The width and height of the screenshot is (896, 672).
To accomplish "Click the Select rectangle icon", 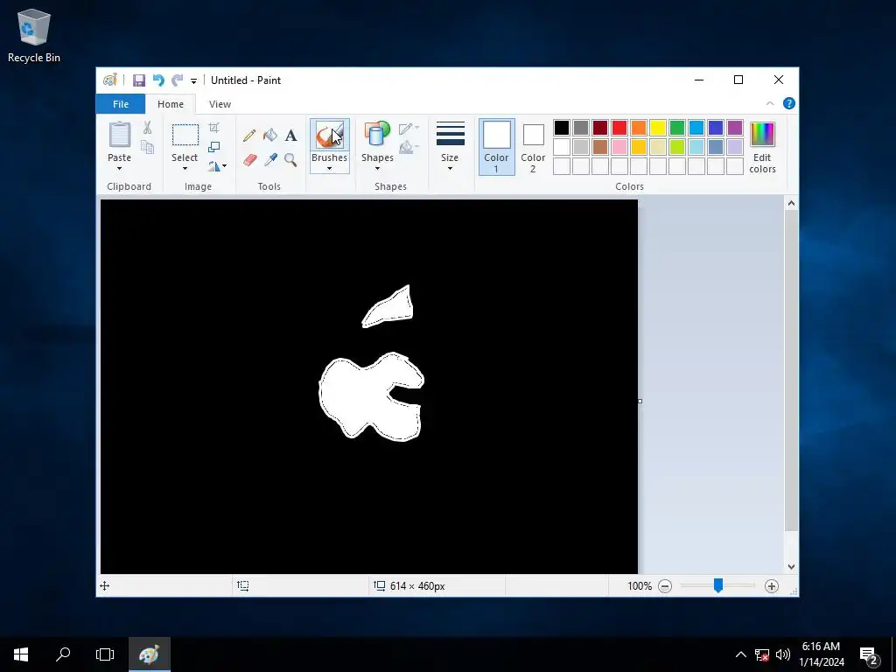I will tap(185, 135).
